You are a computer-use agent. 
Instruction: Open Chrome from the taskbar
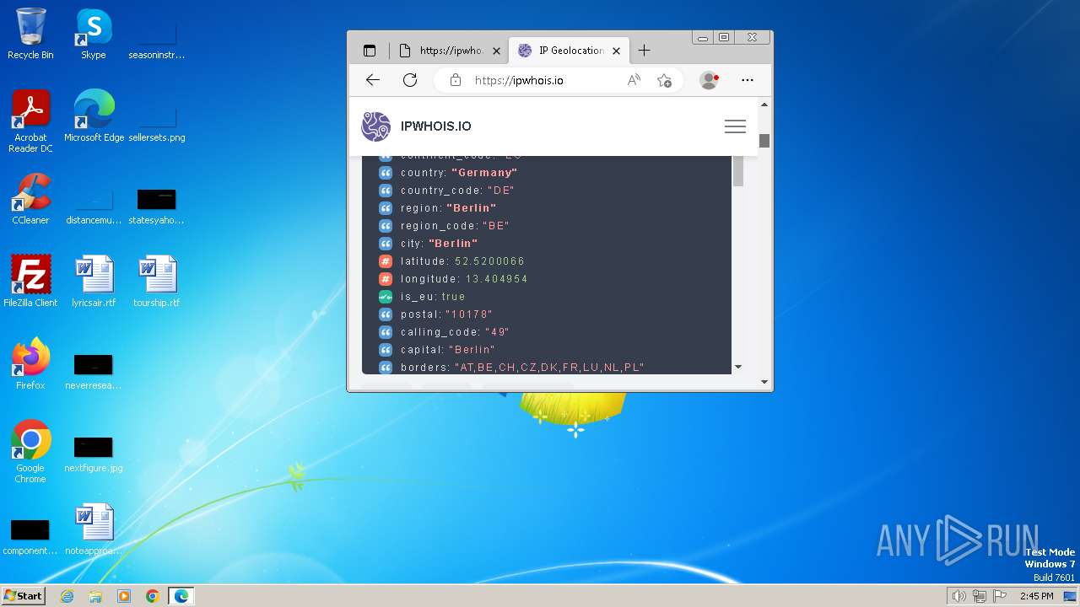coord(153,596)
